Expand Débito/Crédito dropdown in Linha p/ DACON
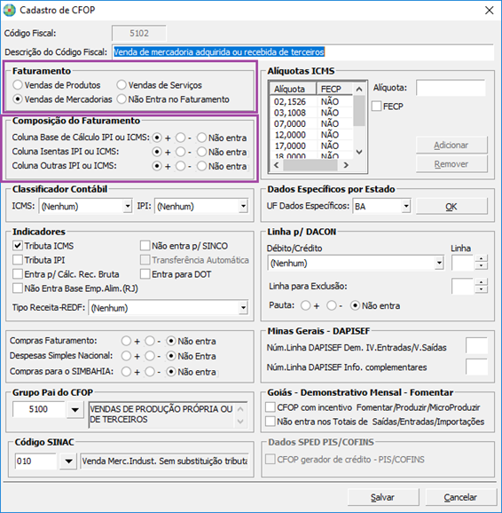The width and height of the screenshot is (502, 513). tap(439, 263)
